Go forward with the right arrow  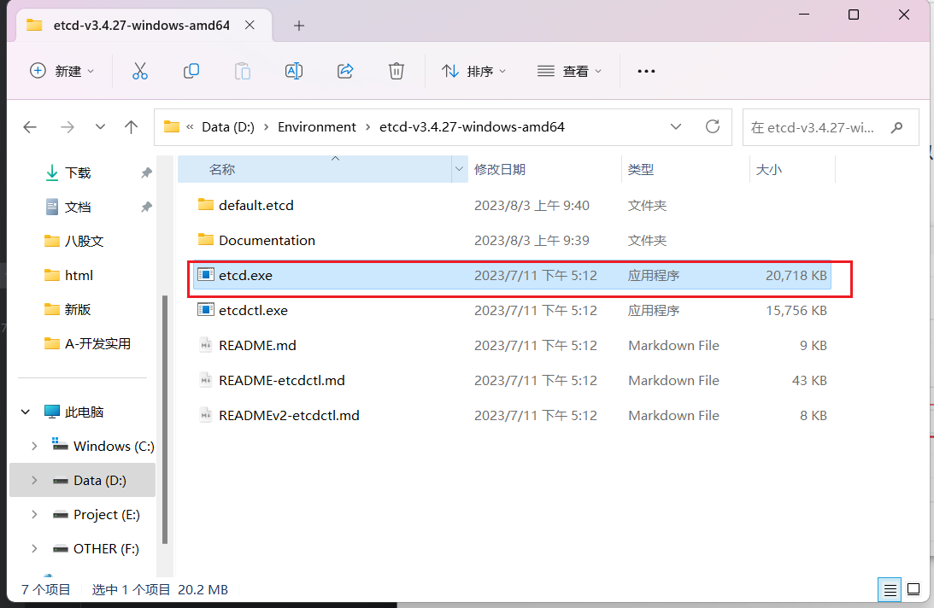68,127
